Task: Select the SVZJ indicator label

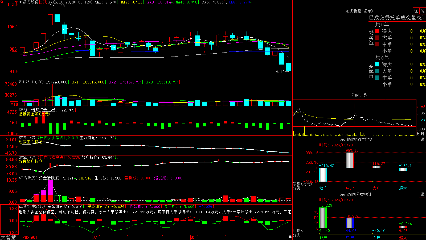Action: 23,110
